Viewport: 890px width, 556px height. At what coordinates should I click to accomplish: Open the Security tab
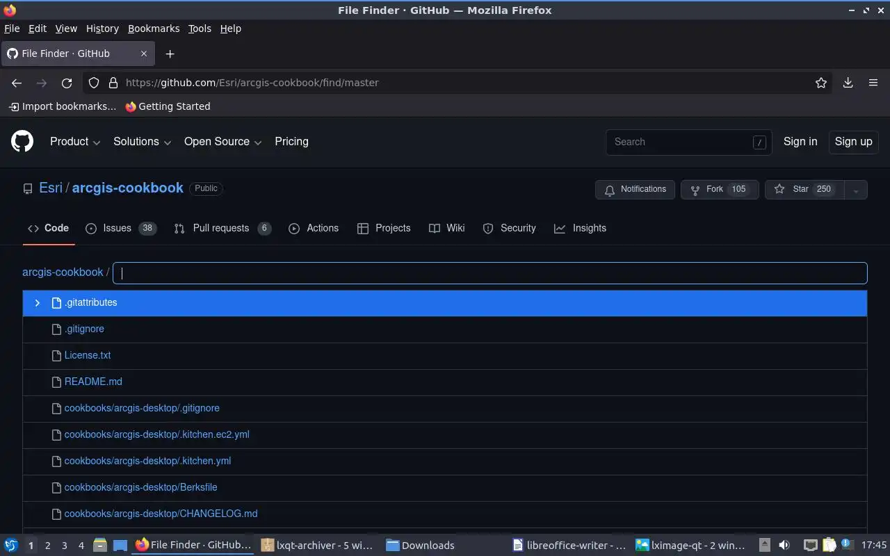click(510, 229)
